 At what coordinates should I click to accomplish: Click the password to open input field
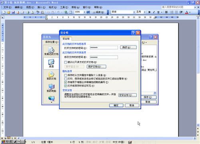click(104, 48)
